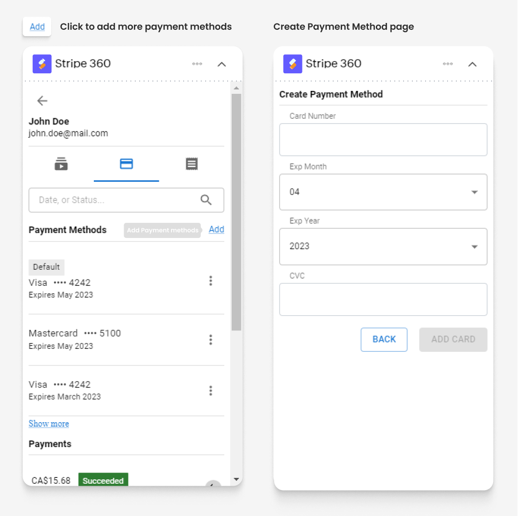
Task: Open options for Visa expiring March 2023
Action: [x=211, y=391]
